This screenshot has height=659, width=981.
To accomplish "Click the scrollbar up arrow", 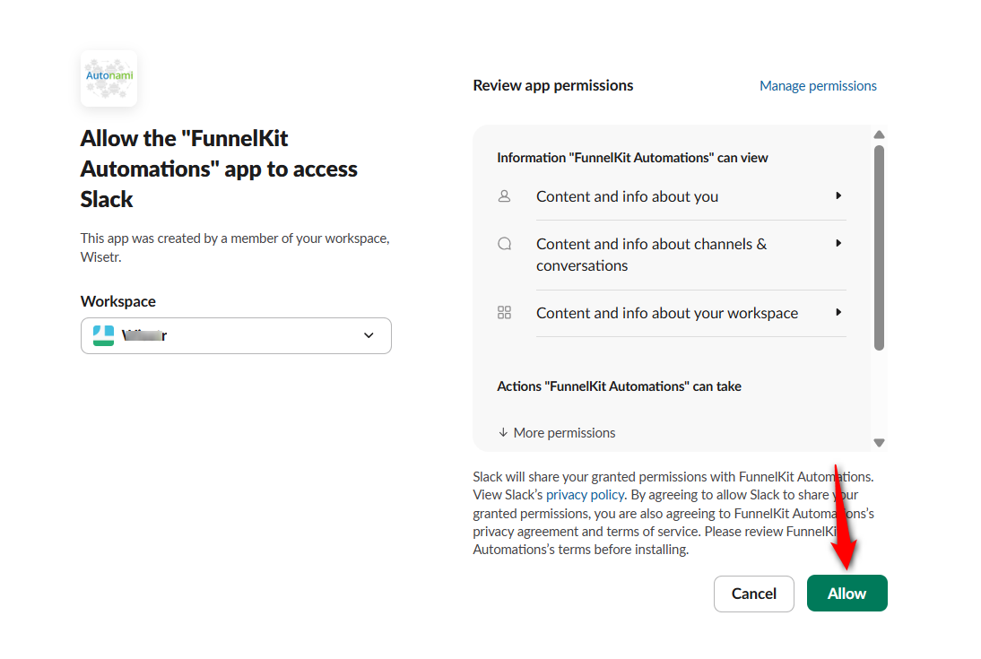I will tap(879, 134).
